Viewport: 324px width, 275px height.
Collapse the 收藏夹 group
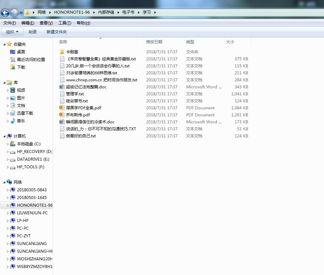click(x=4, y=44)
